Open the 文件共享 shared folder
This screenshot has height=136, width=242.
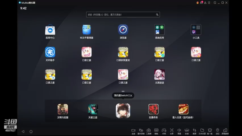click(x=202, y=131)
